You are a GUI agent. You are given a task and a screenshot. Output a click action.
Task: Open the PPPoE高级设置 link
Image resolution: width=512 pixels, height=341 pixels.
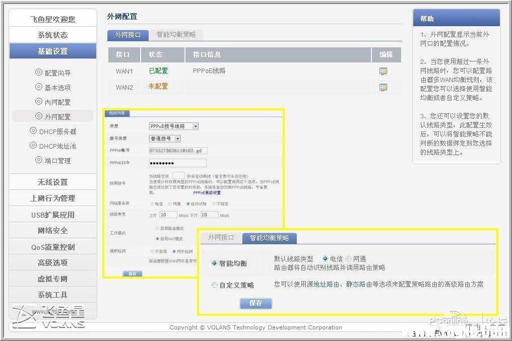(207, 193)
